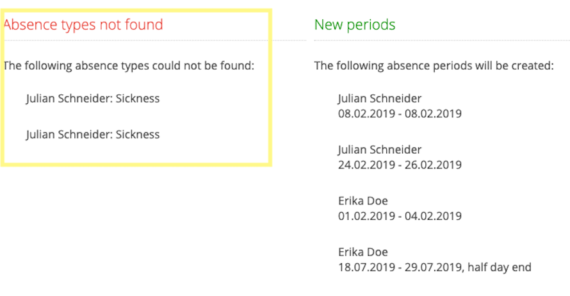Click Julian Schneider name above 24.02.2019 period

pyautogui.click(x=380, y=150)
